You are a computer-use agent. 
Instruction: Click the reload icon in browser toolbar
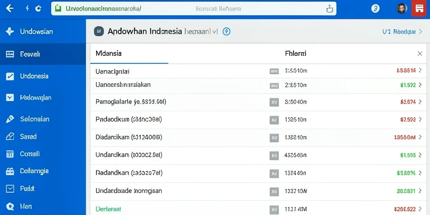click(x=38, y=8)
